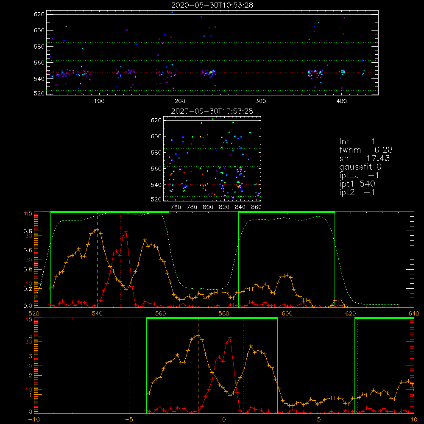Click x-axis label 860 of middle image
424x424 pixels.
click(x=257, y=207)
